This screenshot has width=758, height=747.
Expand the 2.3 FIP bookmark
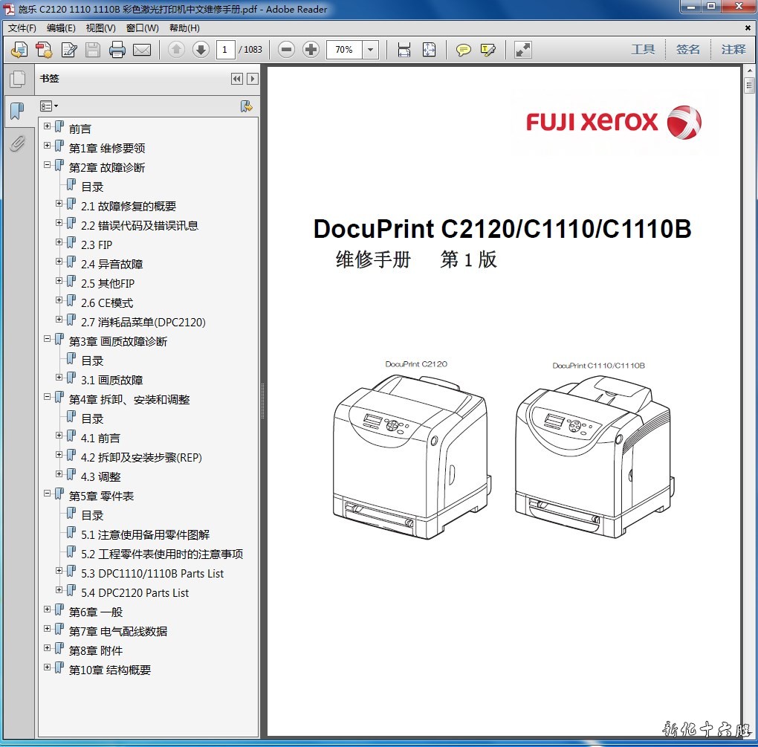(x=59, y=242)
